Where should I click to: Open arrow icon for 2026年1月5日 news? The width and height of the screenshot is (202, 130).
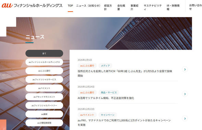click(x=185, y=69)
